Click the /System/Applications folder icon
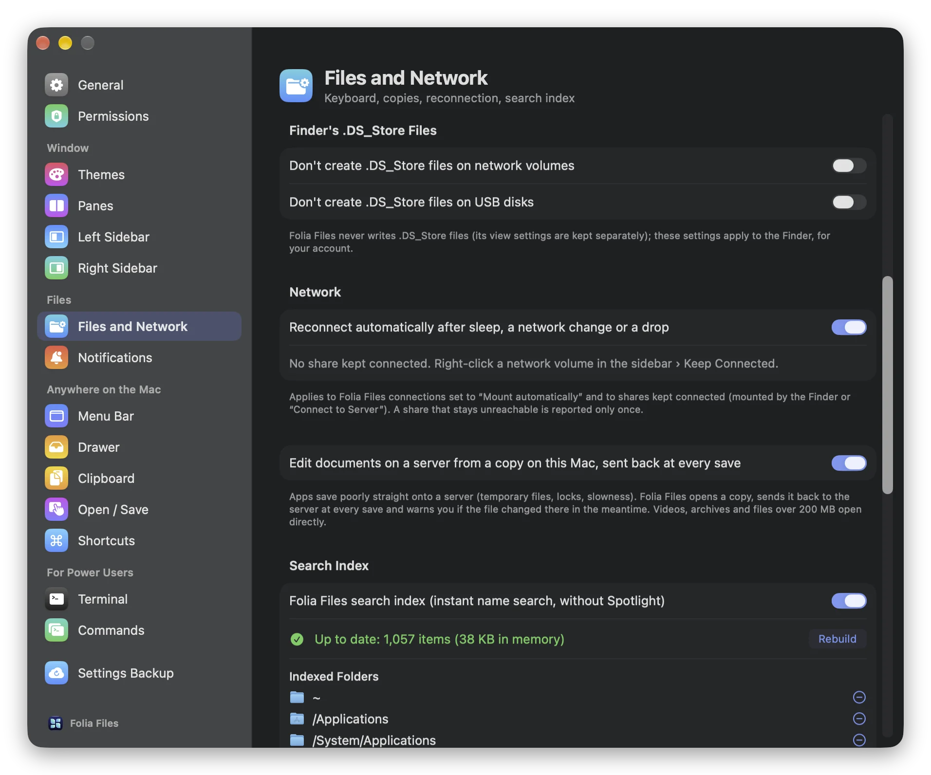This screenshot has width=931, height=775. [297, 740]
